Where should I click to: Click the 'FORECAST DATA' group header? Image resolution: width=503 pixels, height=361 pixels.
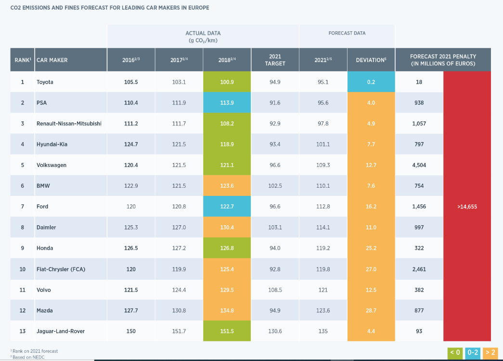(347, 33)
